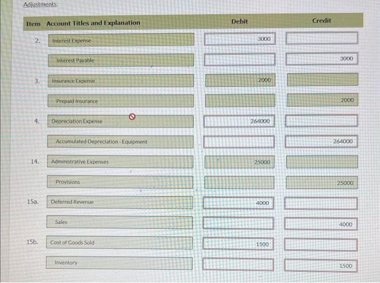Select the Inventory credit field showing 1500

(321, 265)
